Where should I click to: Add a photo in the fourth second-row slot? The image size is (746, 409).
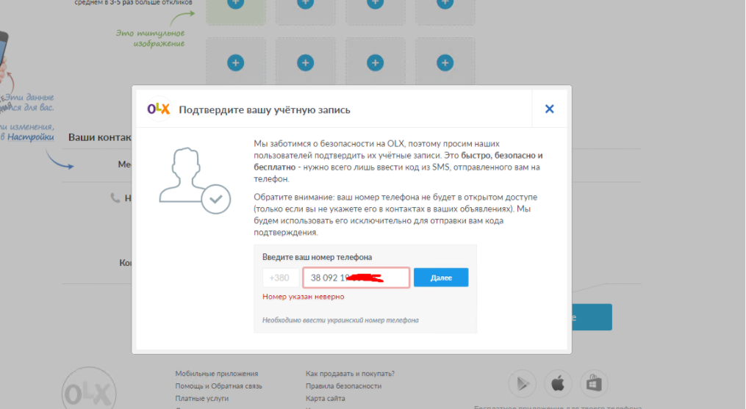pos(445,62)
